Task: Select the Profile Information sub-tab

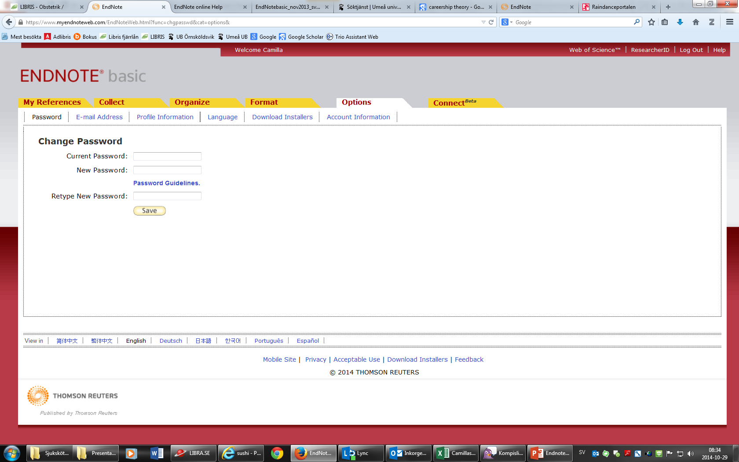Action: point(165,117)
